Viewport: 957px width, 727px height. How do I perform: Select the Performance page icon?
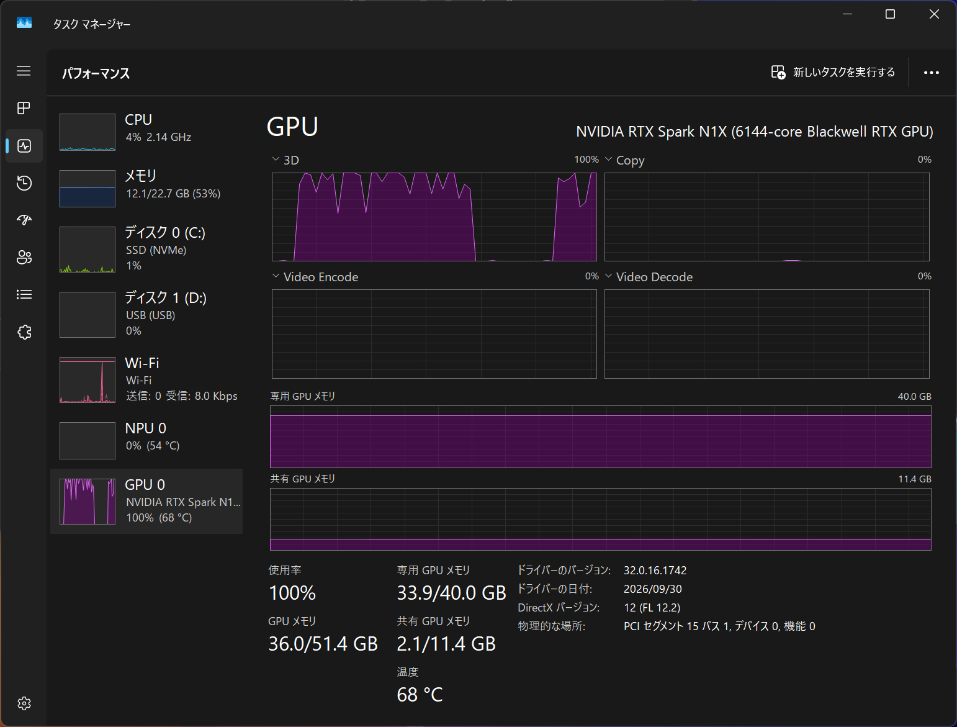(24, 146)
